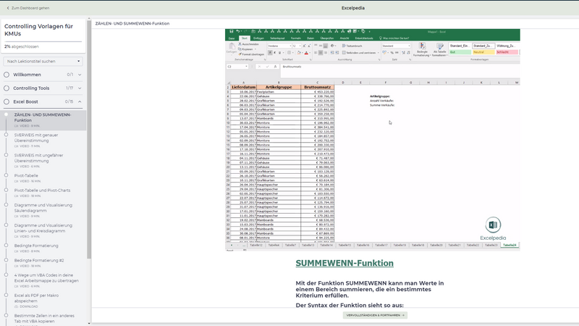Open the Daten ribbon tab
This screenshot has height=326, width=579.
[310, 38]
